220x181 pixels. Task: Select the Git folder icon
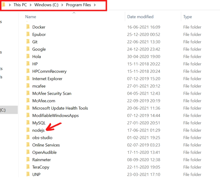pos(28,41)
